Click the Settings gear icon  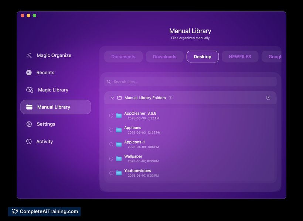coord(29,124)
